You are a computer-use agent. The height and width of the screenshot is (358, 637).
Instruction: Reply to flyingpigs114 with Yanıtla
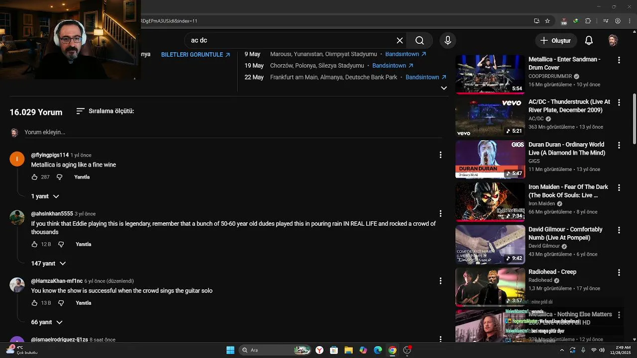(82, 177)
